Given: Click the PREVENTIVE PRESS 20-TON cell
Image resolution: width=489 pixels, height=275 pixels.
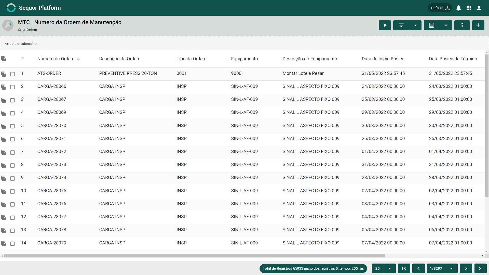Looking at the screenshot, I should coord(128,73).
